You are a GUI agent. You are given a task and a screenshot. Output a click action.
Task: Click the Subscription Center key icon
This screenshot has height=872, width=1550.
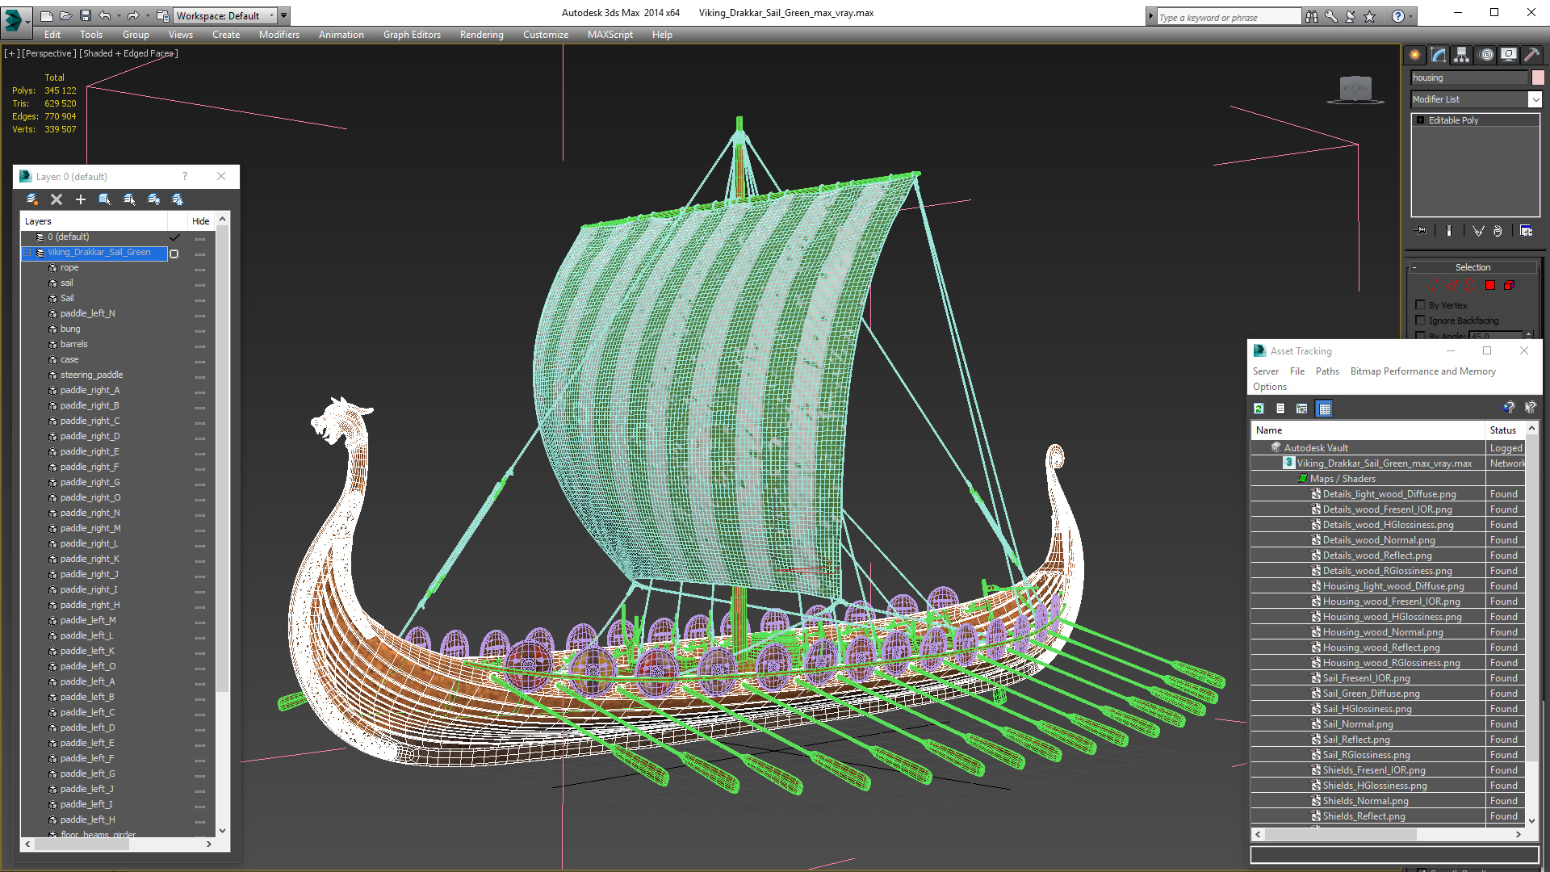point(1331,16)
